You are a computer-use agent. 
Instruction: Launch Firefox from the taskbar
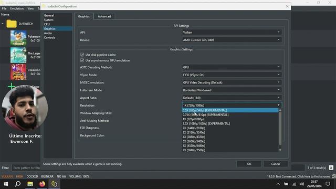[42, 184]
